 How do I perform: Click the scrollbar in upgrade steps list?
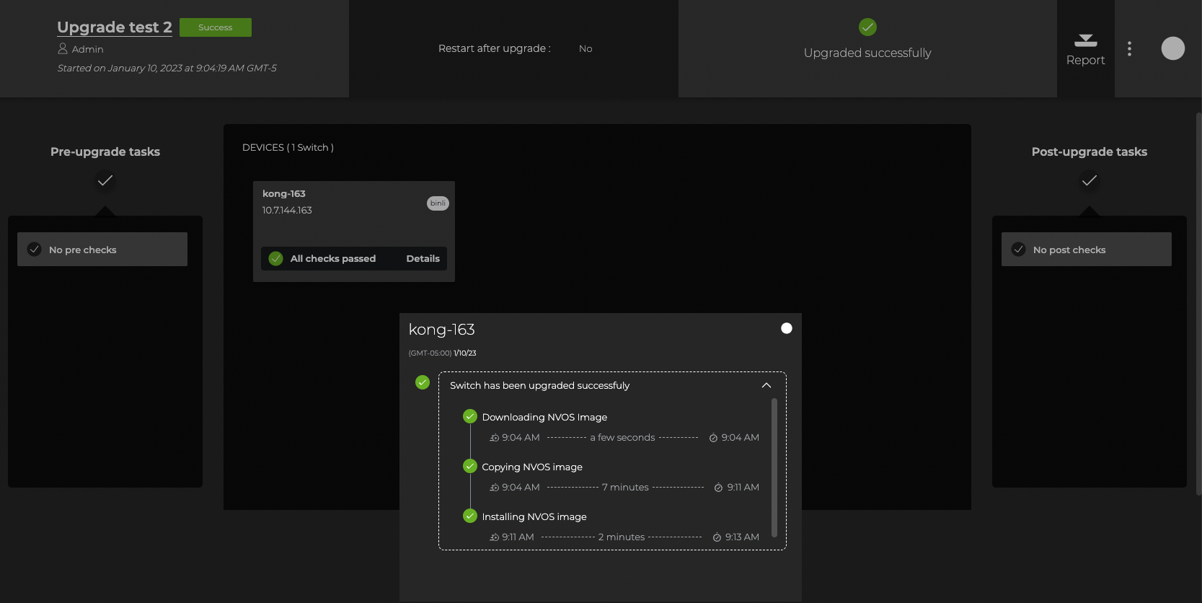coord(774,467)
